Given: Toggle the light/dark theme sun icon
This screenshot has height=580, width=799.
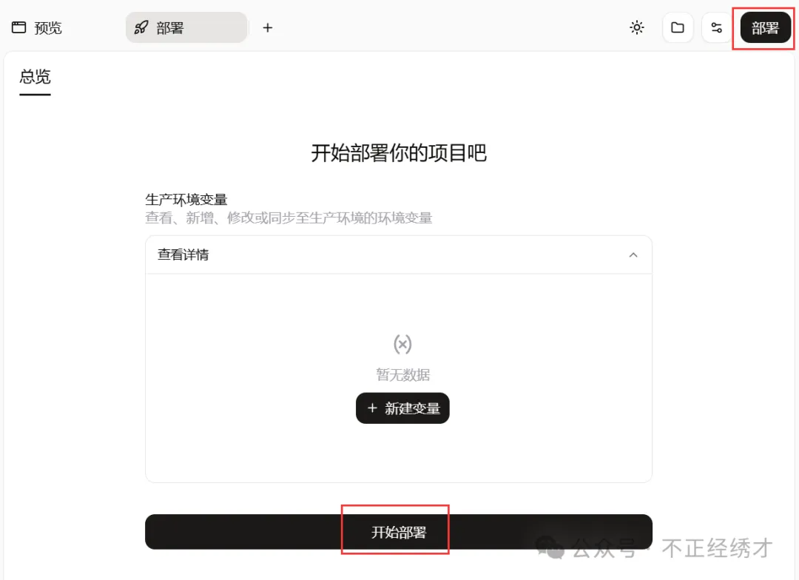Looking at the screenshot, I should pos(636,27).
